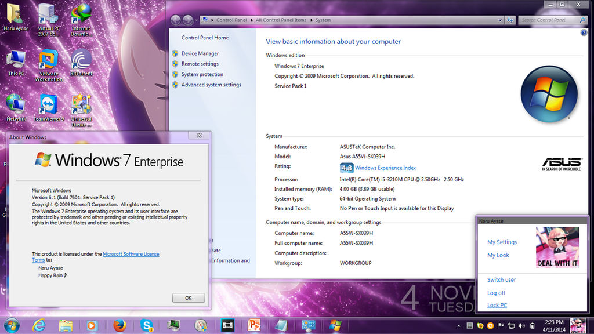Click the Internet Explorer taskbar icon
This screenshot has height=334, width=594.
pyautogui.click(x=39, y=325)
